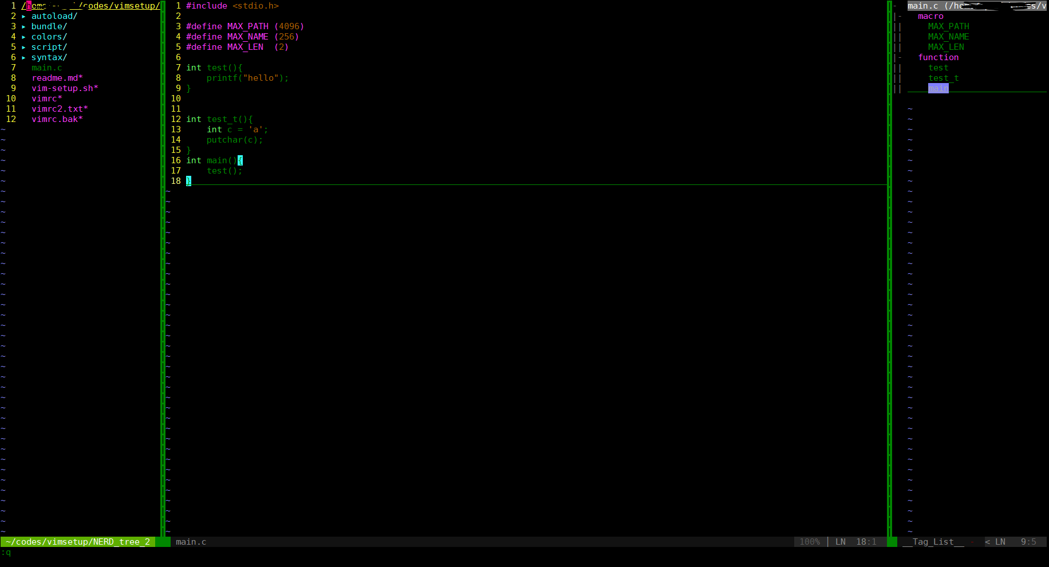
Task: Place cursor on MAX_PATH define line
Action: (245, 26)
